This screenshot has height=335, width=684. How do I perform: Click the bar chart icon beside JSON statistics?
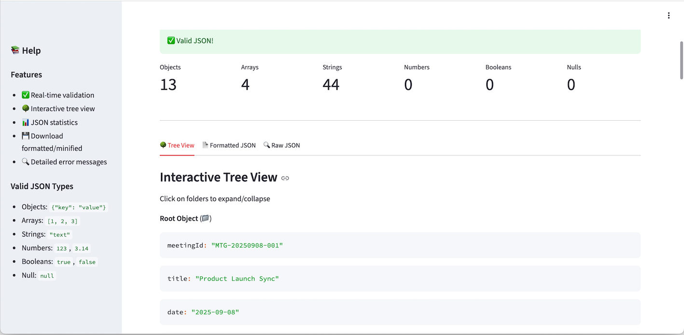click(x=25, y=122)
